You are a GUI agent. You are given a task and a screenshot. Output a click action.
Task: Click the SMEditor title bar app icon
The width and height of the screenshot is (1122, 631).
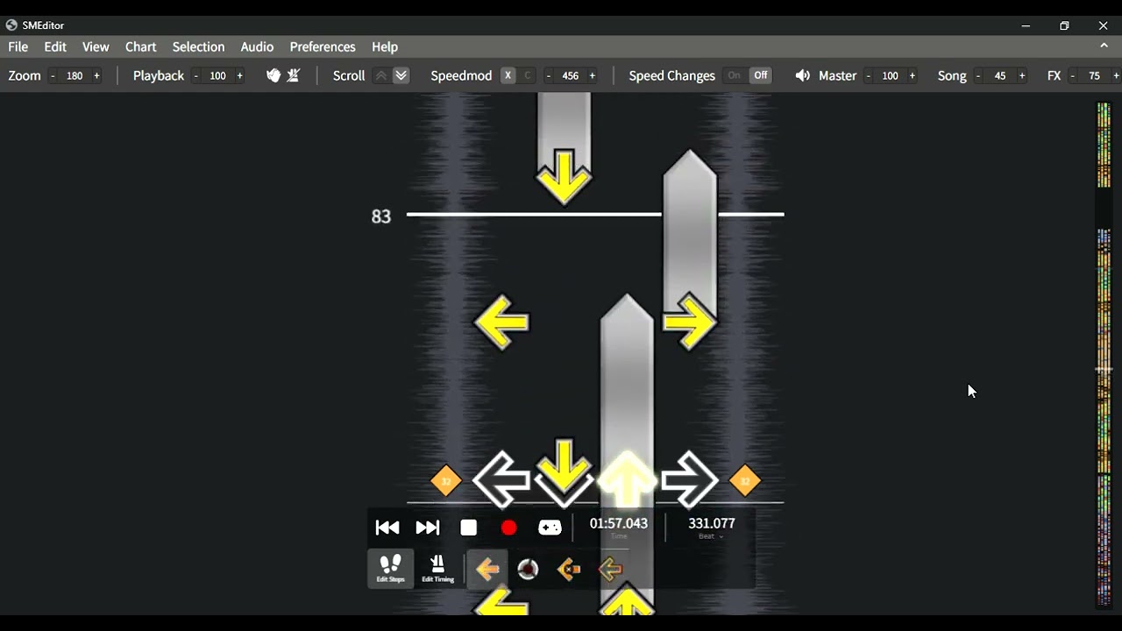(11, 25)
